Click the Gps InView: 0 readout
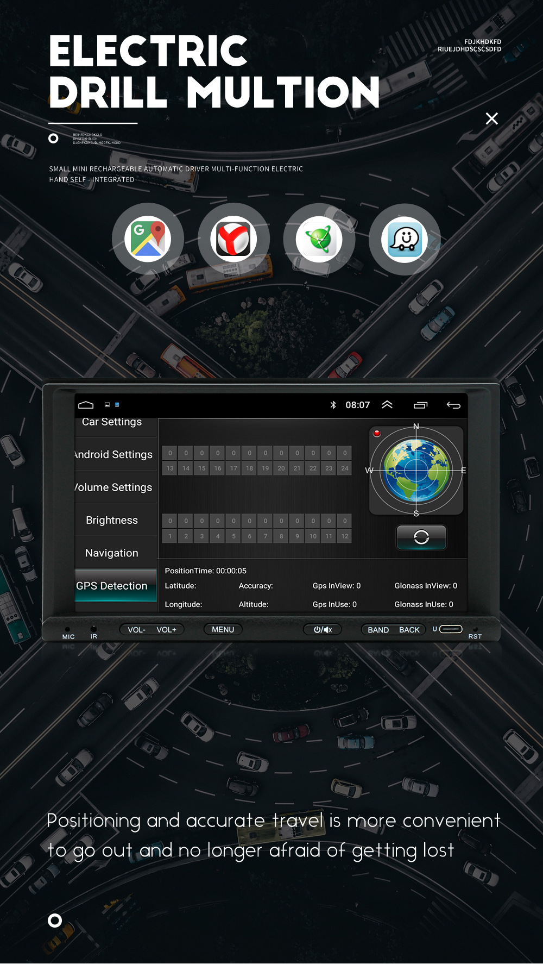The width and height of the screenshot is (543, 964). [x=337, y=586]
